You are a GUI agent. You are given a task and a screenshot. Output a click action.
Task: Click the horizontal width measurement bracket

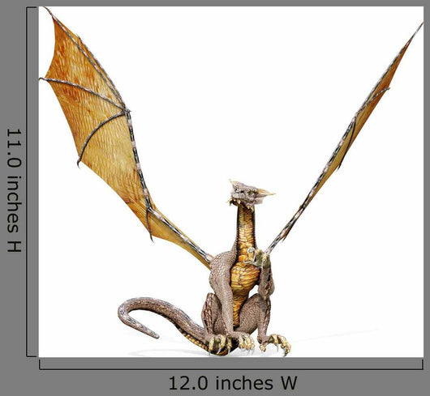tap(231, 364)
